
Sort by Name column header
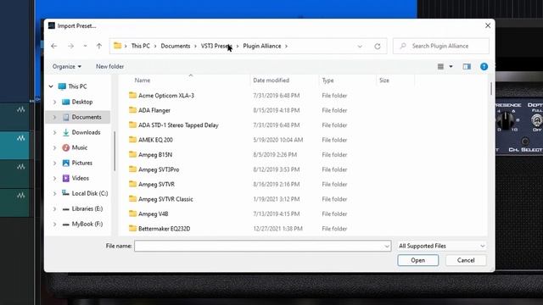pos(143,80)
